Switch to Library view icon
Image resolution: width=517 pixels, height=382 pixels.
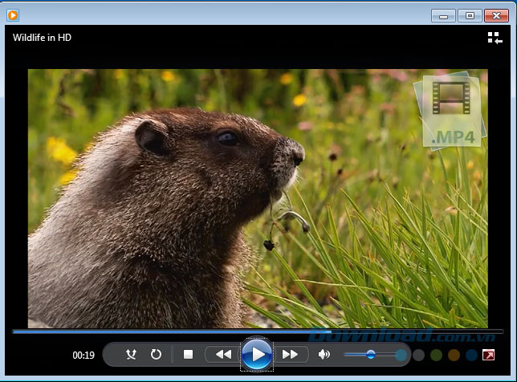click(495, 38)
